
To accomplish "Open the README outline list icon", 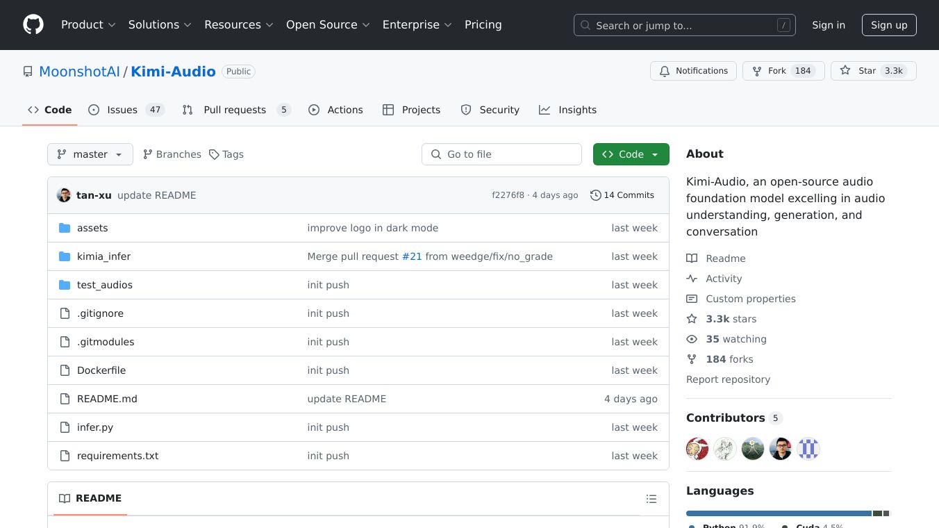I will pyautogui.click(x=651, y=499).
